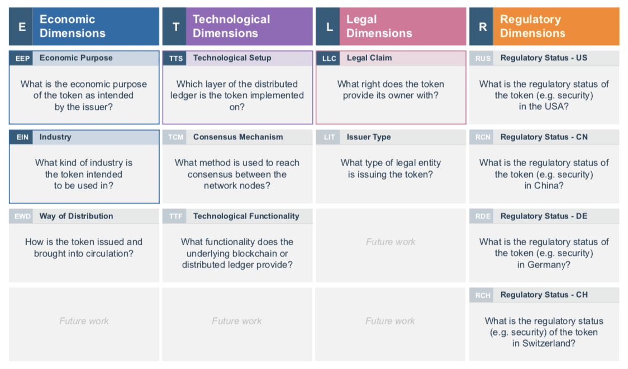The image size is (628, 369).
Task: Select the Regulatory Dimensions header
Action: [x=544, y=26]
